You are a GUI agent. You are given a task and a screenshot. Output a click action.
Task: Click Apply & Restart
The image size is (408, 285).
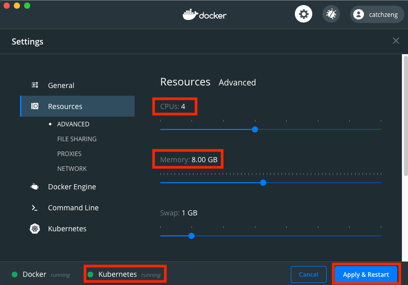(x=366, y=275)
